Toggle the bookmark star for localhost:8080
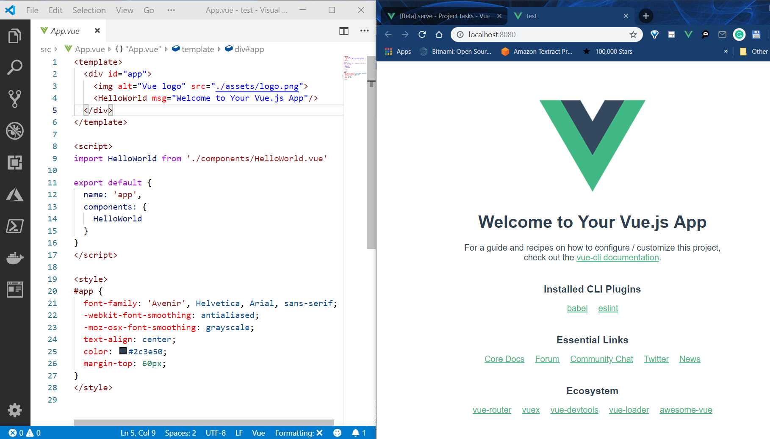The width and height of the screenshot is (770, 439). [x=632, y=34]
